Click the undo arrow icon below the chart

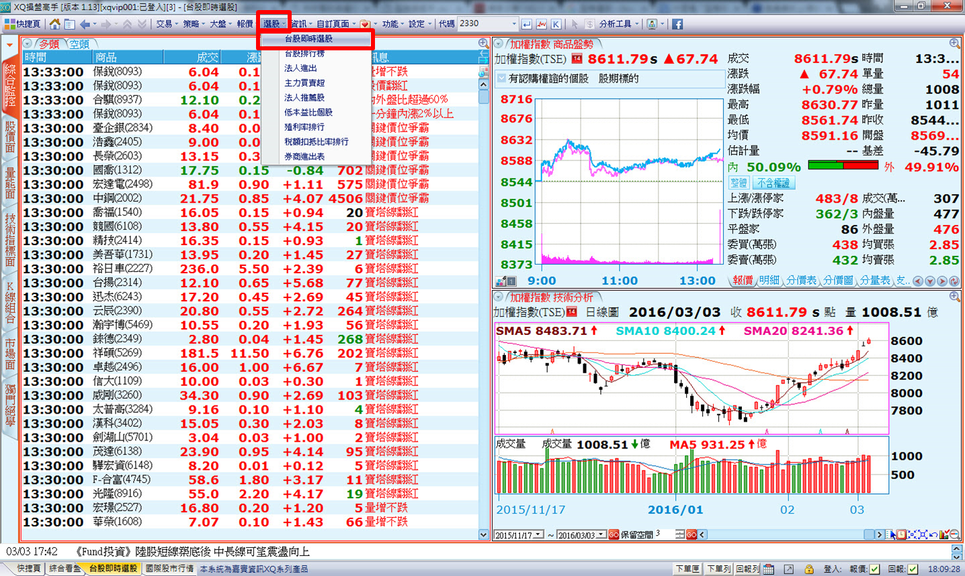[x=933, y=534]
